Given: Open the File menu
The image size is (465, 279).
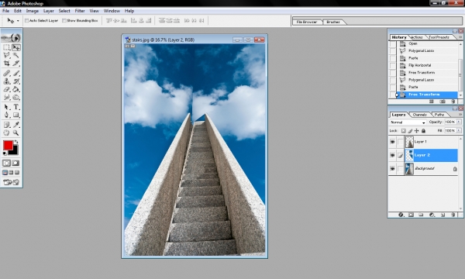Looking at the screenshot, I should click(5, 11).
